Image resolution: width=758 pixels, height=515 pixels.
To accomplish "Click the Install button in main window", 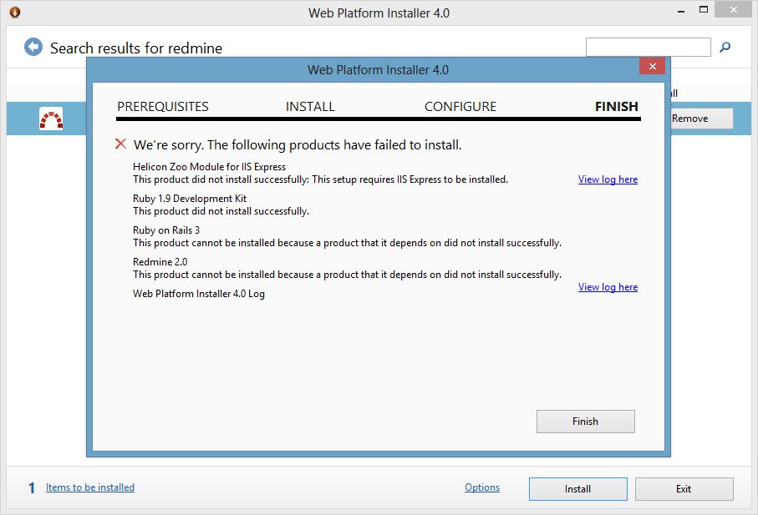I will [578, 489].
